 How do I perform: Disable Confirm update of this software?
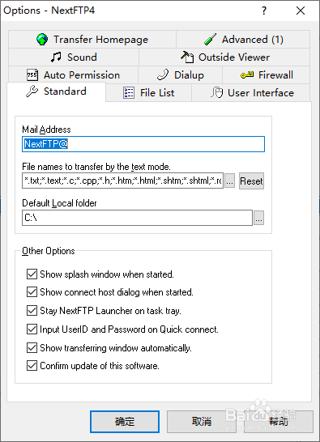(x=32, y=366)
